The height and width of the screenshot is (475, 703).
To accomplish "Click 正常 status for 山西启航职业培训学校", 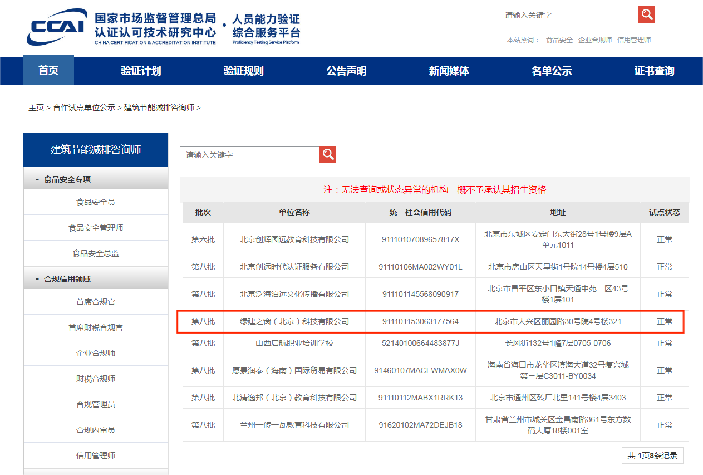I will [665, 343].
